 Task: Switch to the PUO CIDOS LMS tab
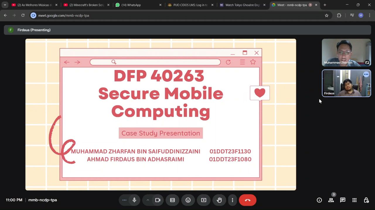click(x=191, y=5)
